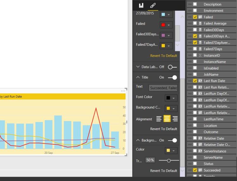This screenshot has height=181, width=237.
Task: Turn off the Title toggle
Action: (x=172, y=77)
